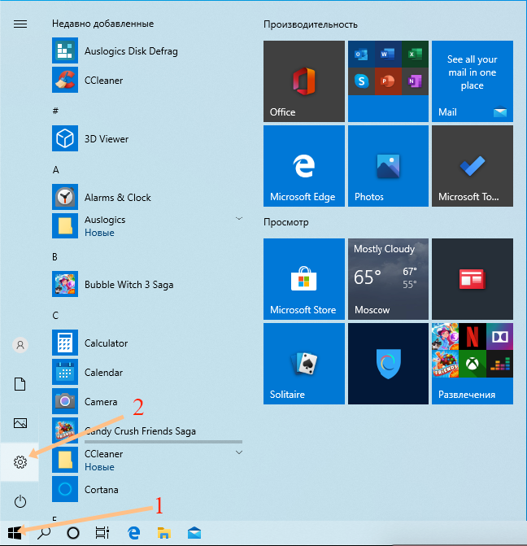Open the Photos tile
The height and width of the screenshot is (546, 527).
pos(388,166)
